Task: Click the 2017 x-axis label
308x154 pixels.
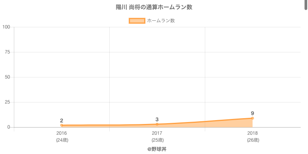Action: coord(157,133)
